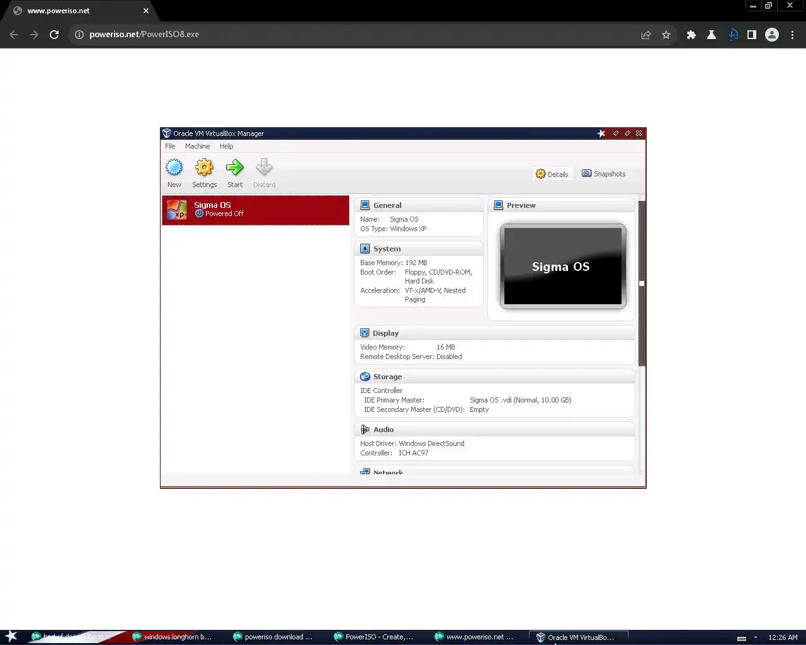Click the Audio section speaker icon
The width and height of the screenshot is (806, 645).
pyautogui.click(x=365, y=430)
